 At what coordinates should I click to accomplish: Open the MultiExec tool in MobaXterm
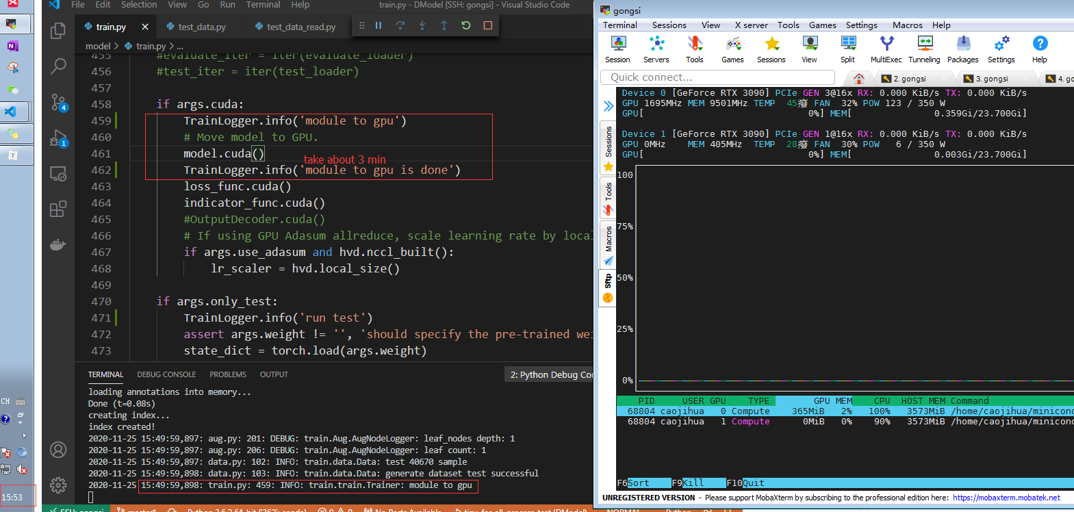tap(886, 49)
